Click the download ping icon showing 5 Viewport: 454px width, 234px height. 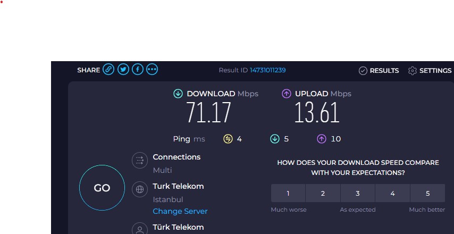click(274, 139)
